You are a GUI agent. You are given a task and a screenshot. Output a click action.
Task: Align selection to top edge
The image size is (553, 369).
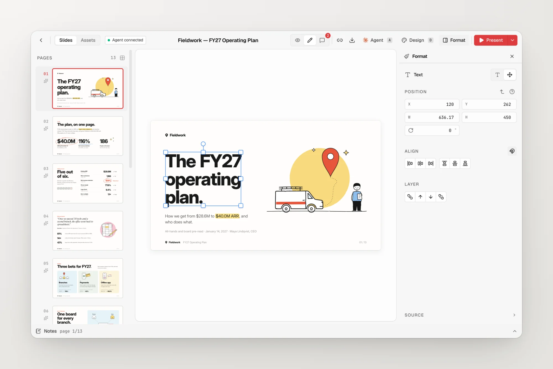point(445,163)
